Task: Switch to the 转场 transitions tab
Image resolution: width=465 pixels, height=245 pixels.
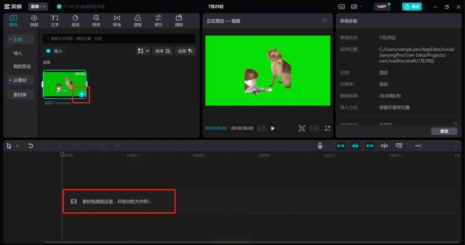Action: pyautogui.click(x=117, y=21)
